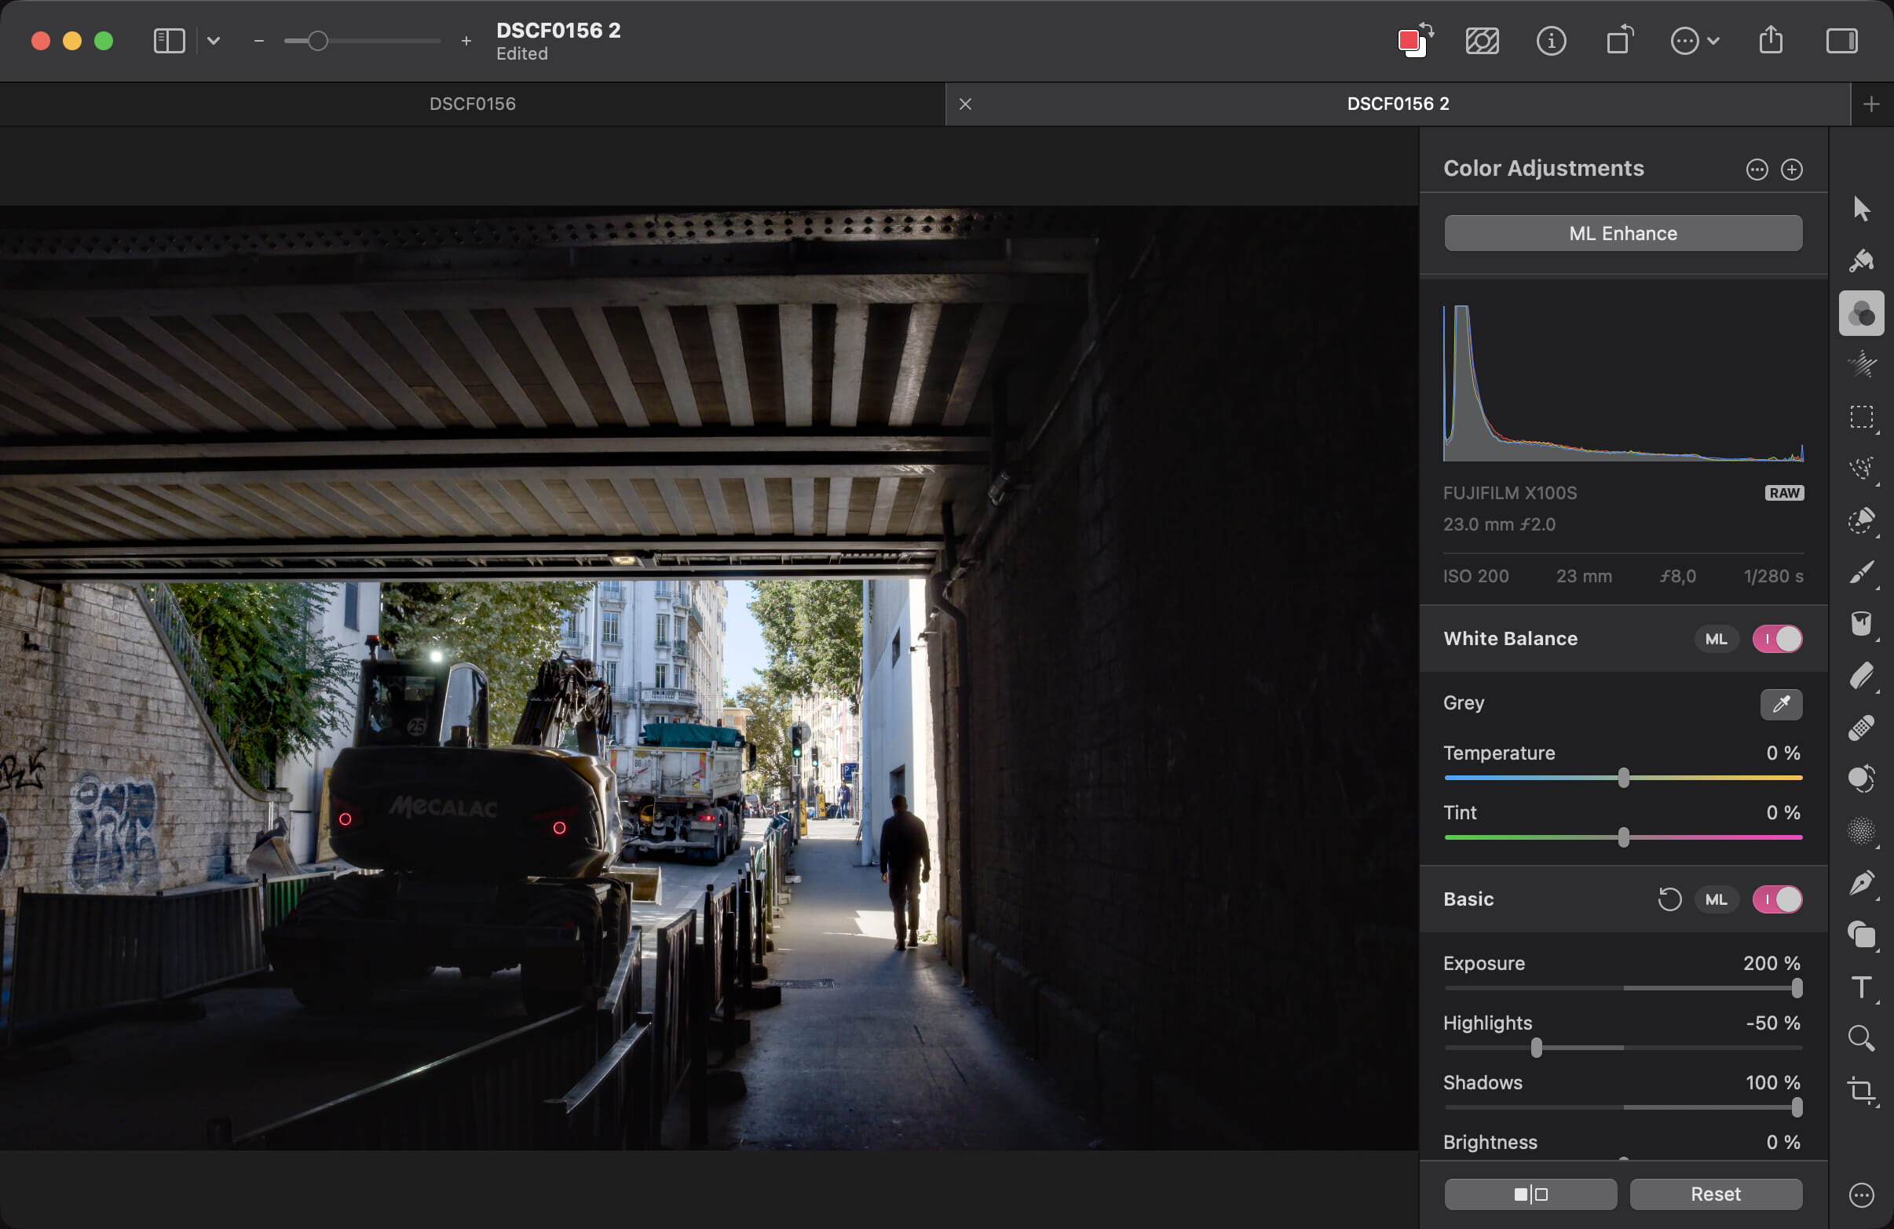The height and width of the screenshot is (1229, 1894).
Task: Open sidebar view options chevron
Action: click(214, 41)
